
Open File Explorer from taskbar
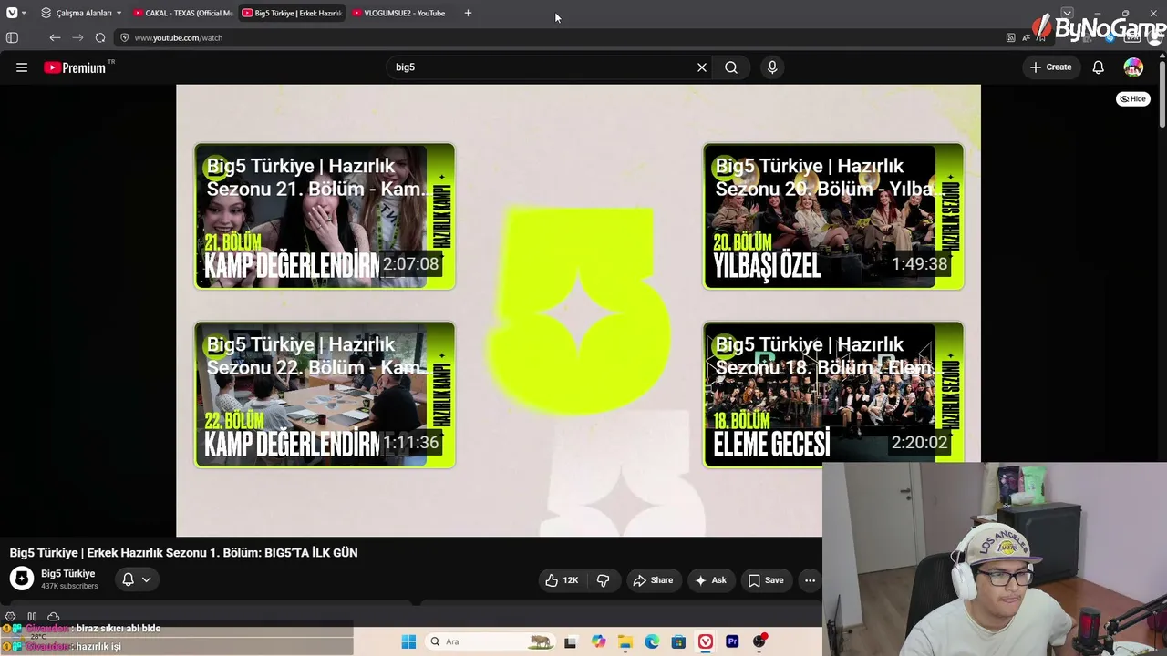pyautogui.click(x=625, y=641)
